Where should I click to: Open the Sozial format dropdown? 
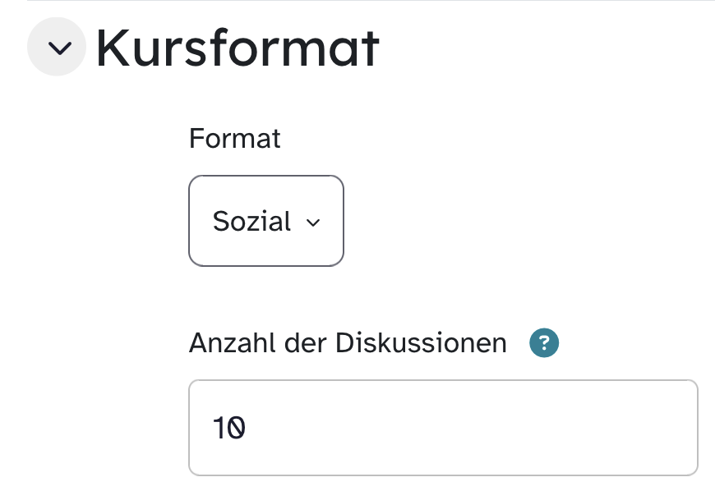tap(265, 221)
